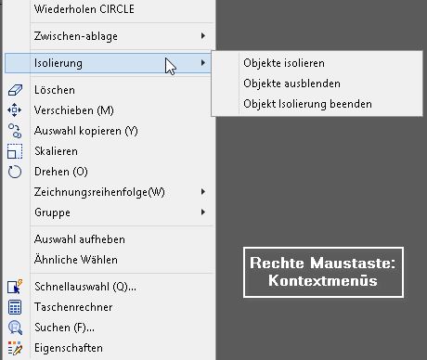This screenshot has height=360, width=427.
Task: Click the eraser icon beside Löschen
Action: [15, 90]
